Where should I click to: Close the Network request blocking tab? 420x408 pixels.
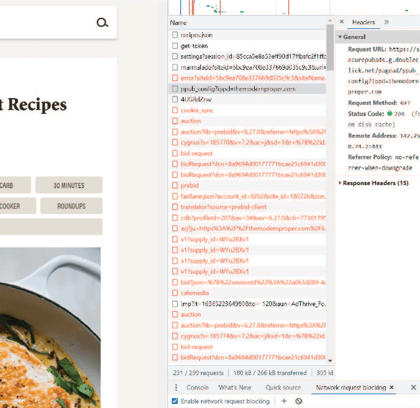pyautogui.click(x=392, y=388)
